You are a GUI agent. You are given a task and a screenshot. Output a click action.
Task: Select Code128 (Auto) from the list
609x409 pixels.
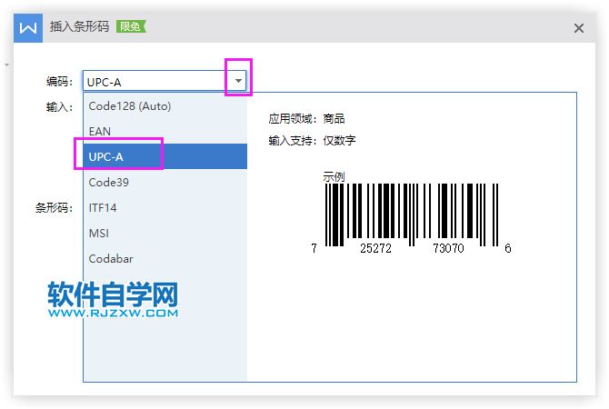[x=165, y=106]
